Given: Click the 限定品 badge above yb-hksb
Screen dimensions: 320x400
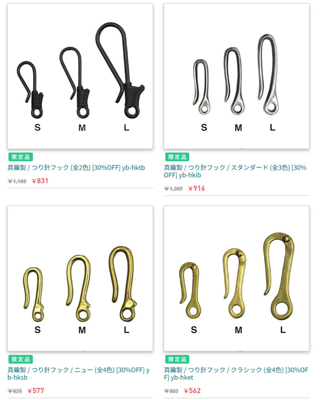Looking at the screenshot, I should [21, 359].
